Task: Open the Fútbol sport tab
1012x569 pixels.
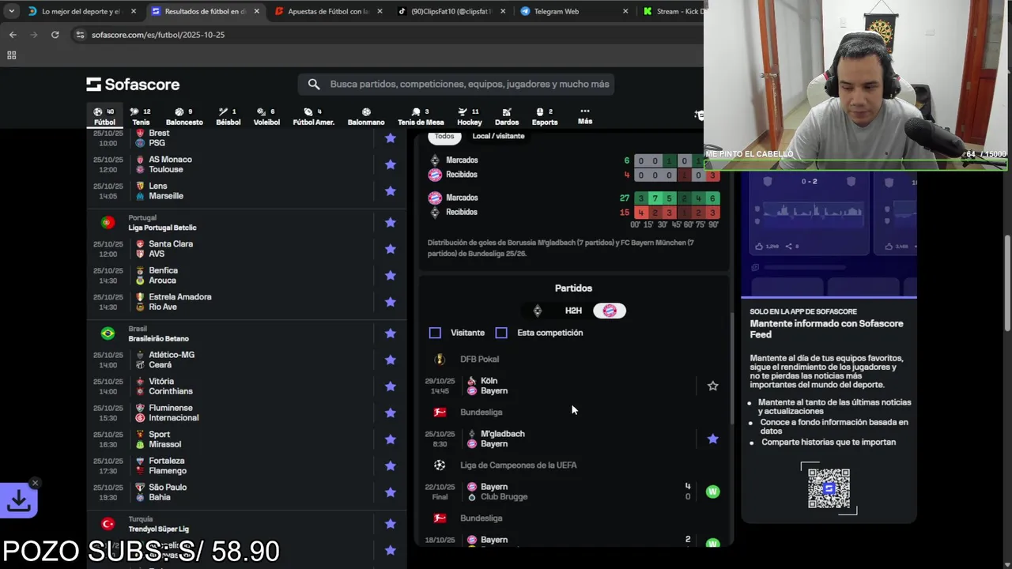Action: tap(104, 116)
